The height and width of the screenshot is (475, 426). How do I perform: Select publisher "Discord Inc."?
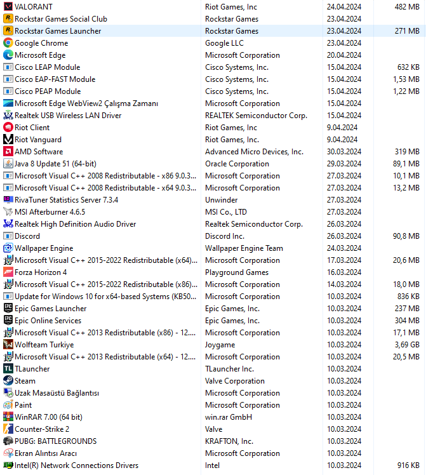tap(224, 236)
